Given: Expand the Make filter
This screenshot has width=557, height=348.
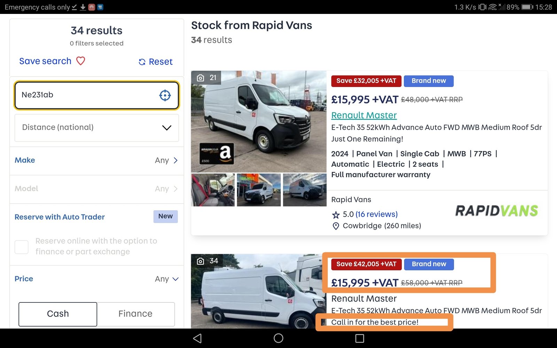Looking at the screenshot, I should click(x=97, y=160).
